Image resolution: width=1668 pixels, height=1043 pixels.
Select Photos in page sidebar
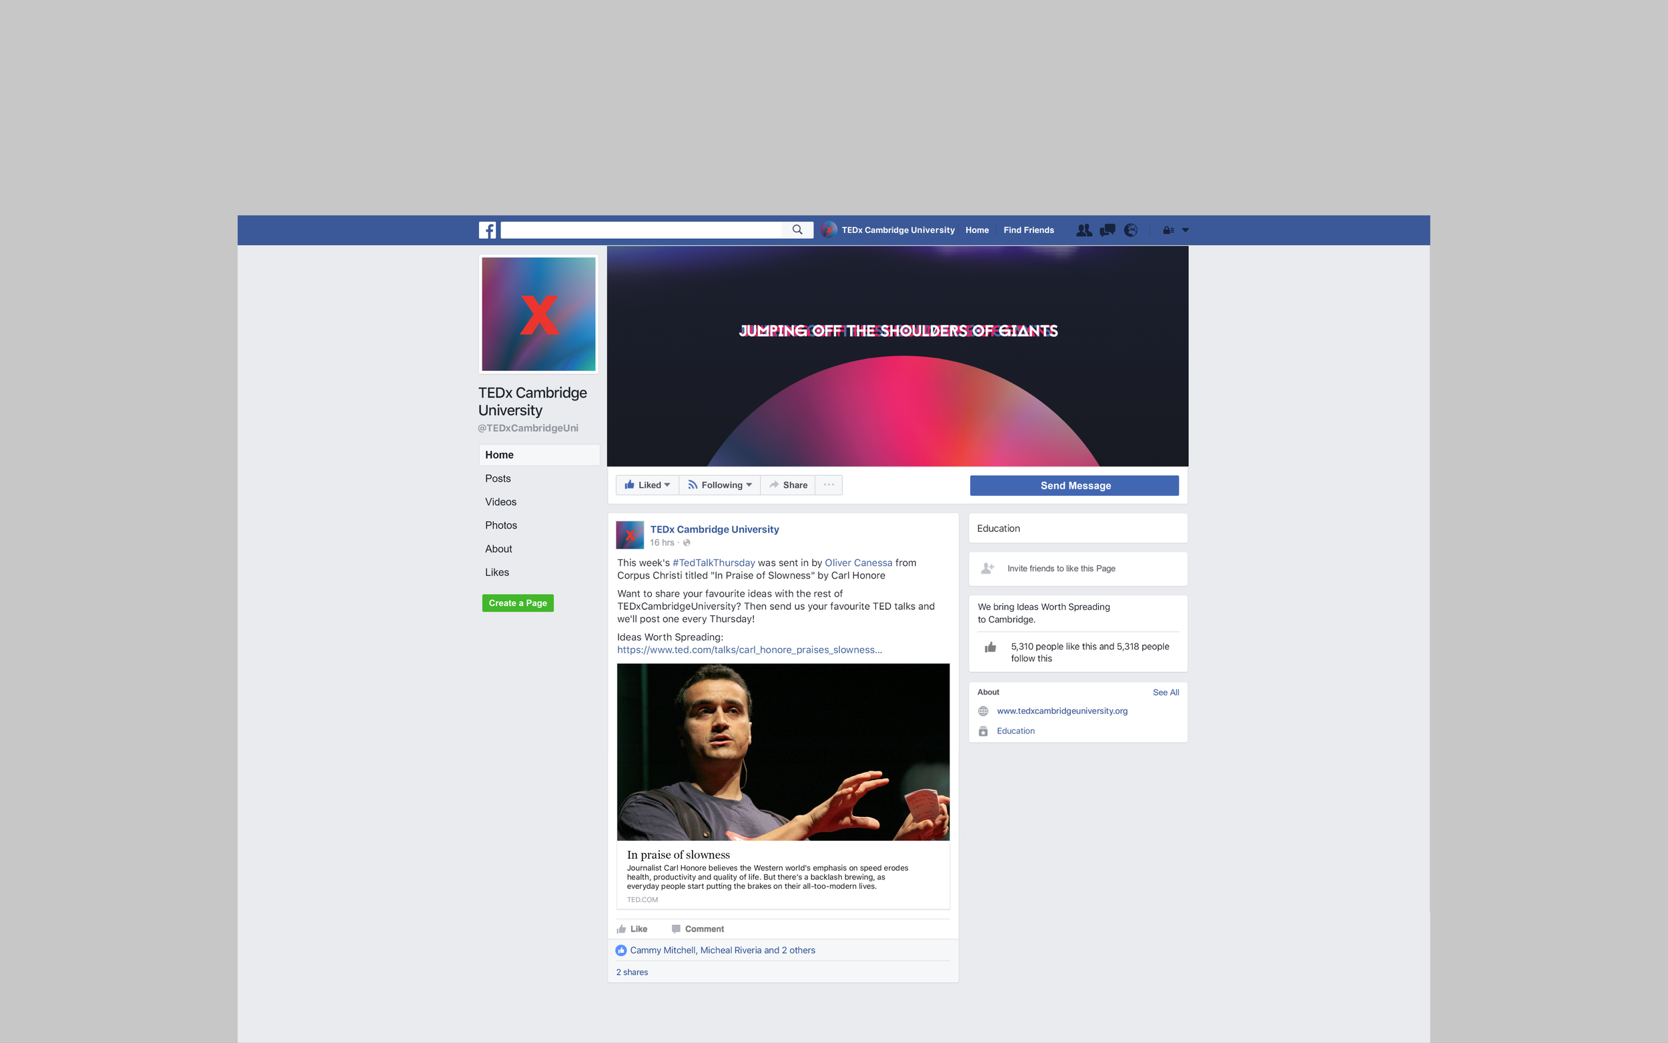500,525
